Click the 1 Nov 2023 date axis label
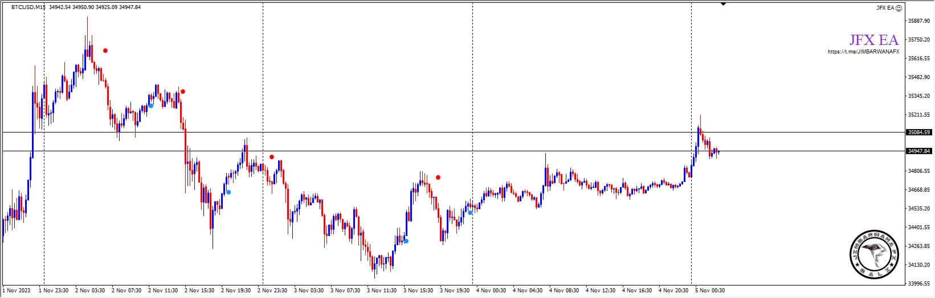 click(x=15, y=291)
